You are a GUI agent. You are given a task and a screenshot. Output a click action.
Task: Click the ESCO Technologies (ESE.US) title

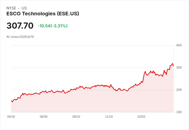pos(43,14)
